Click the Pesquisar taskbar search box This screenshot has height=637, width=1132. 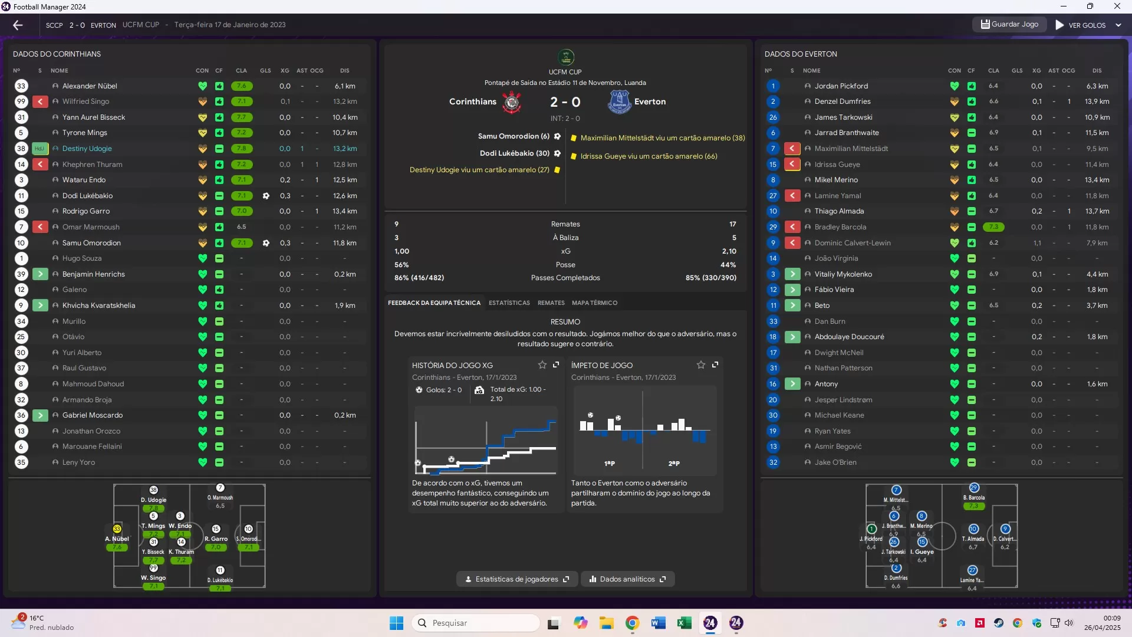[x=475, y=623]
